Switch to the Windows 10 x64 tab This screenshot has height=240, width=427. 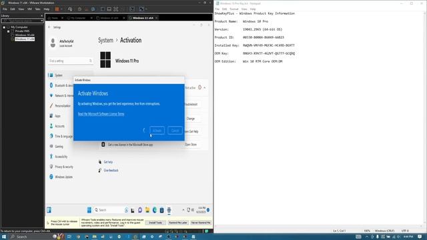pyautogui.click(x=109, y=18)
